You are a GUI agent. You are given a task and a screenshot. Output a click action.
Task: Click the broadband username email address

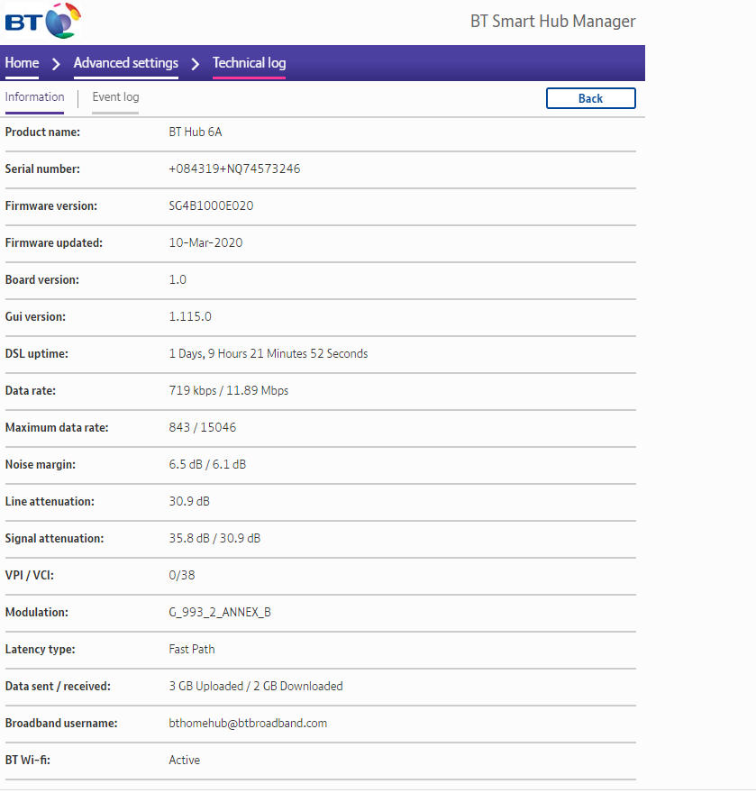[x=248, y=723]
